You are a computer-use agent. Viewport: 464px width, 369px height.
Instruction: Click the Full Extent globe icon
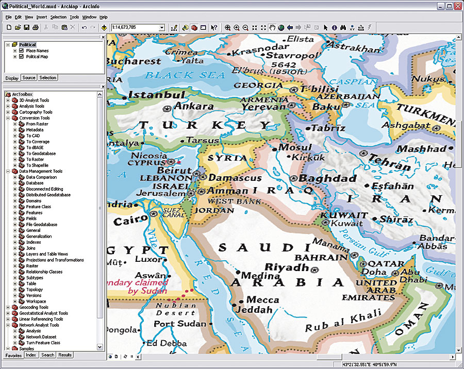click(281, 27)
